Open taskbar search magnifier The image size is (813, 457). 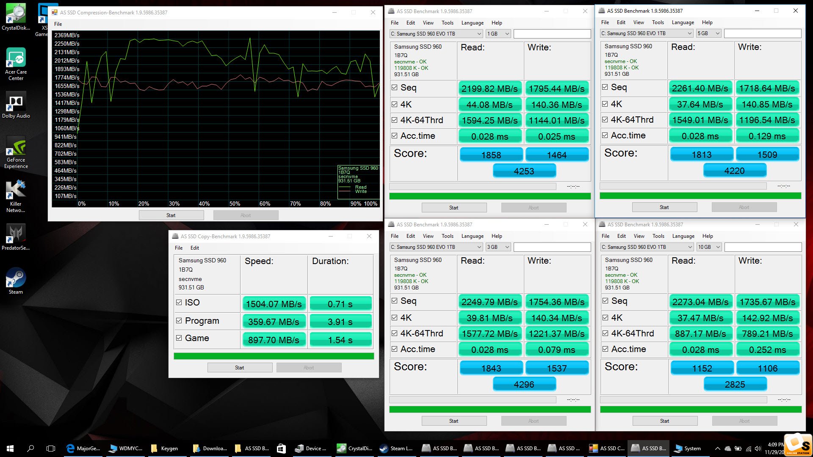30,449
